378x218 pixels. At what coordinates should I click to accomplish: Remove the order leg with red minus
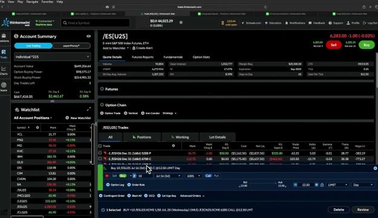click(x=107, y=176)
